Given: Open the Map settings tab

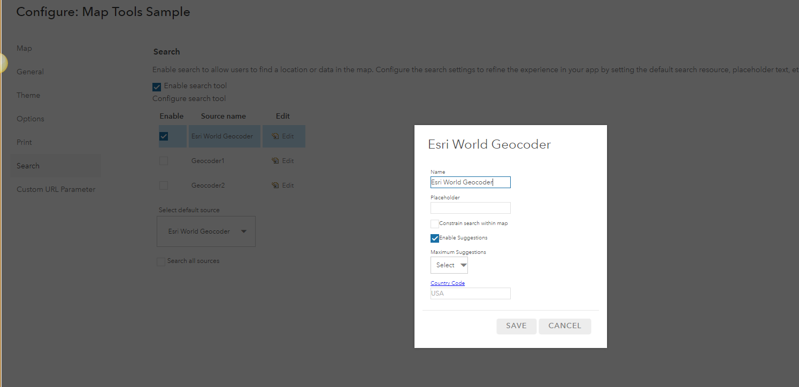Looking at the screenshot, I should (x=24, y=48).
